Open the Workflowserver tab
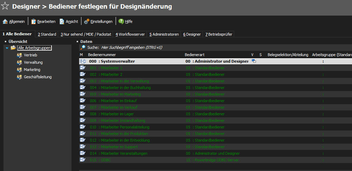The width and height of the screenshot is (352, 171). coord(130,34)
